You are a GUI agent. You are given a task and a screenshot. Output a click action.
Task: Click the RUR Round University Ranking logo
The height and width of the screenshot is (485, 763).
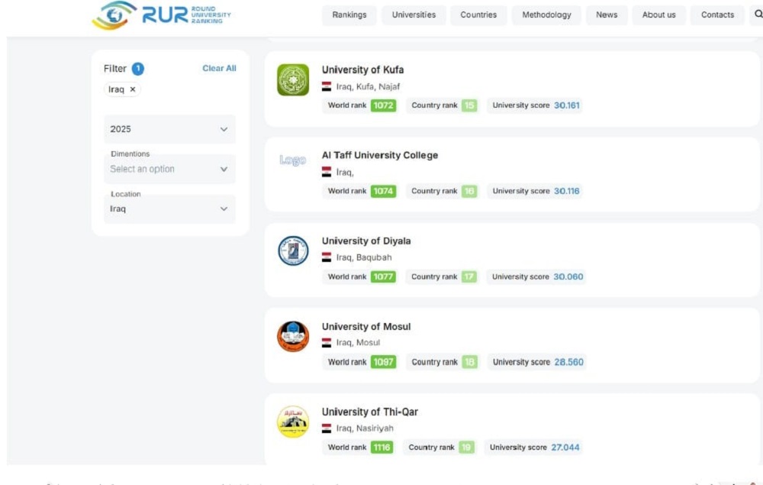tap(162, 15)
